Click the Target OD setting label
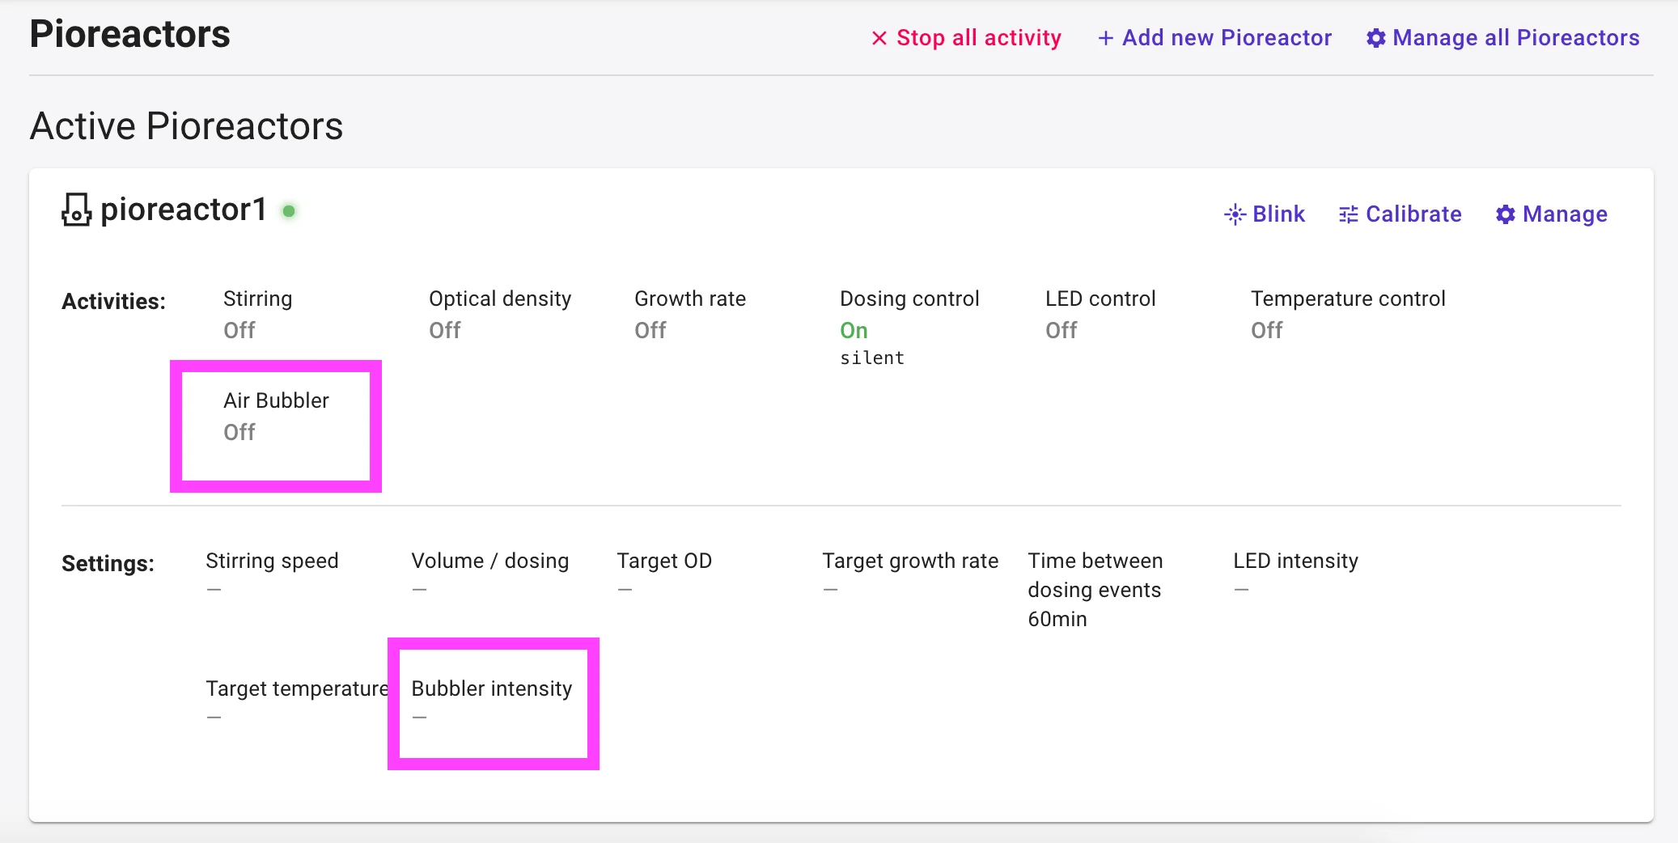Screen dimensions: 1678x843 click(664, 561)
